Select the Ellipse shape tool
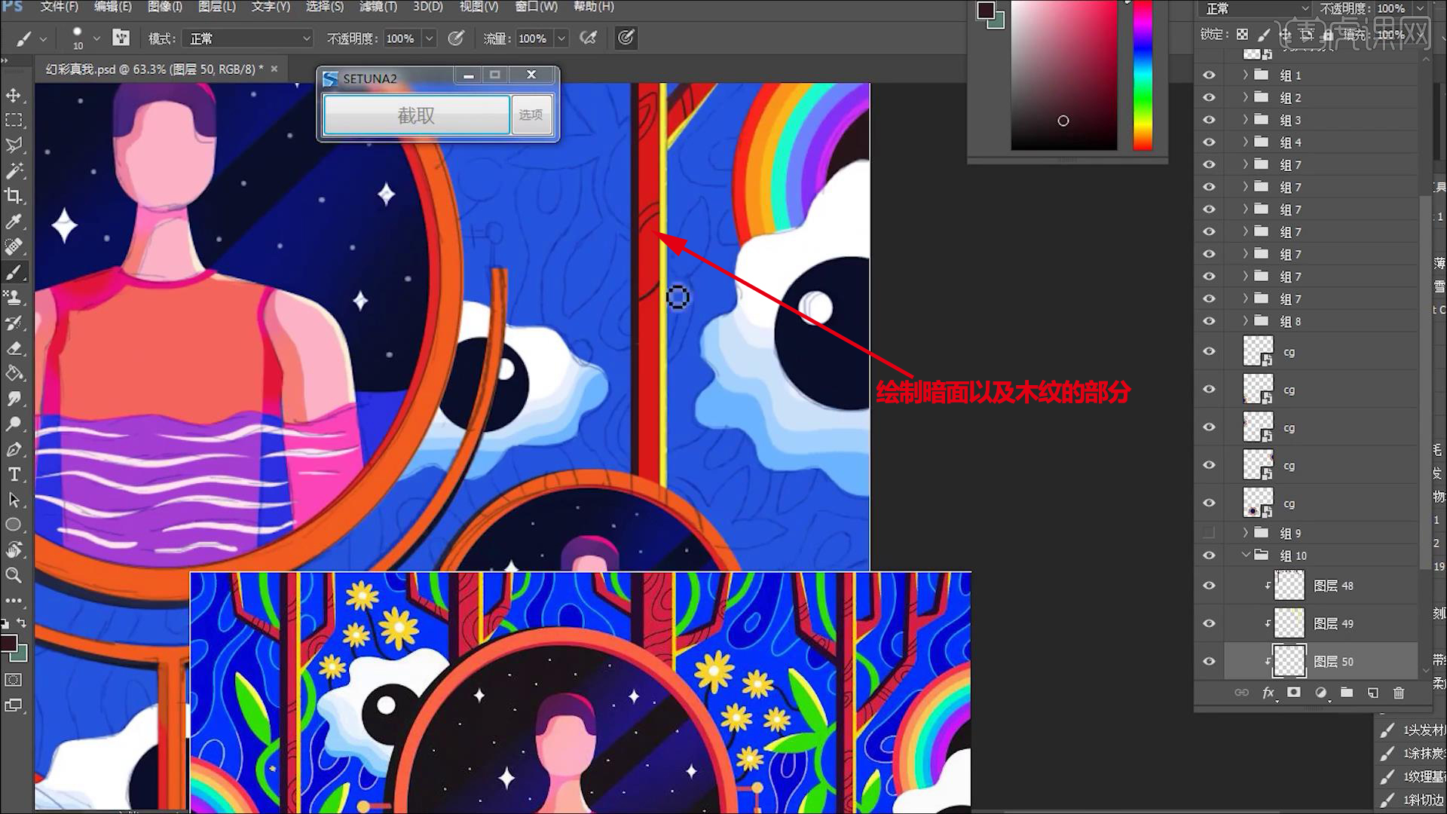This screenshot has height=814, width=1447. (x=14, y=525)
